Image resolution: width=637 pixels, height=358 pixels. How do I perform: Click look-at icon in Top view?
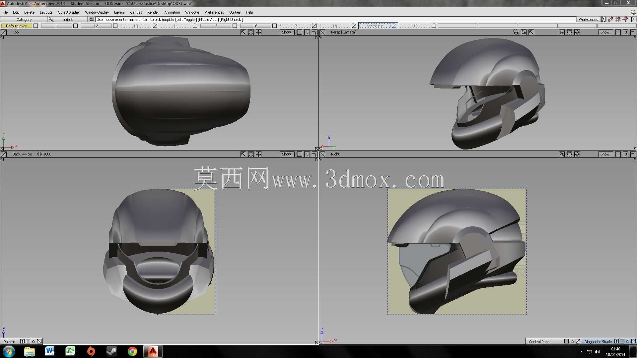[x=251, y=32]
